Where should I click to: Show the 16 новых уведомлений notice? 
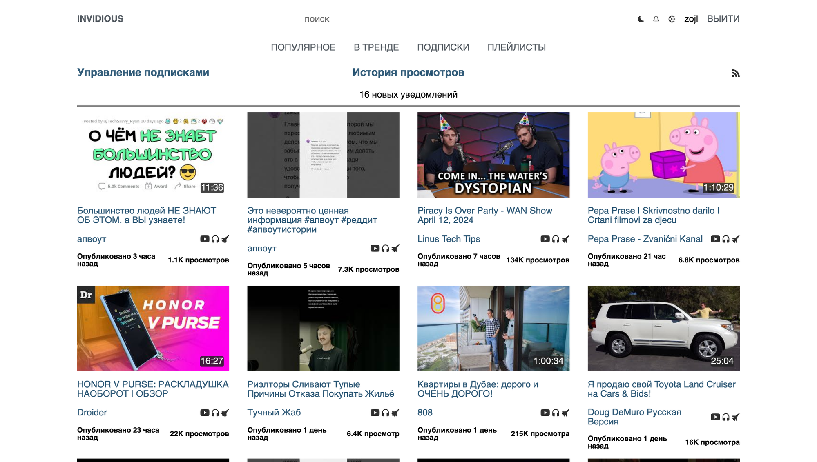(x=408, y=95)
